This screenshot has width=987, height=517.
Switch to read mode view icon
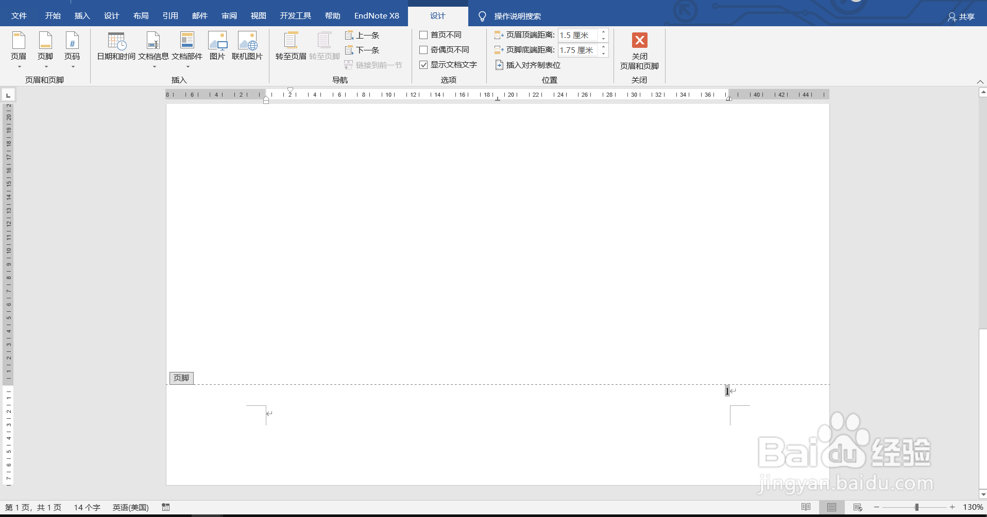coord(806,507)
